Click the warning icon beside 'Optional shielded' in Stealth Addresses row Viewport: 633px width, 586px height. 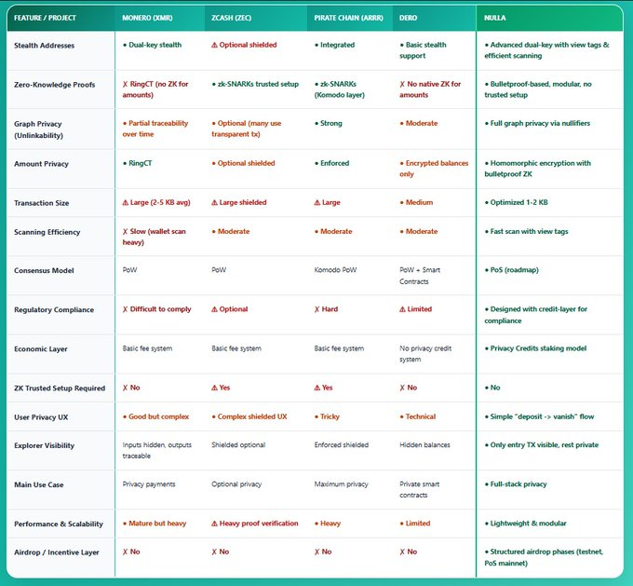point(214,45)
